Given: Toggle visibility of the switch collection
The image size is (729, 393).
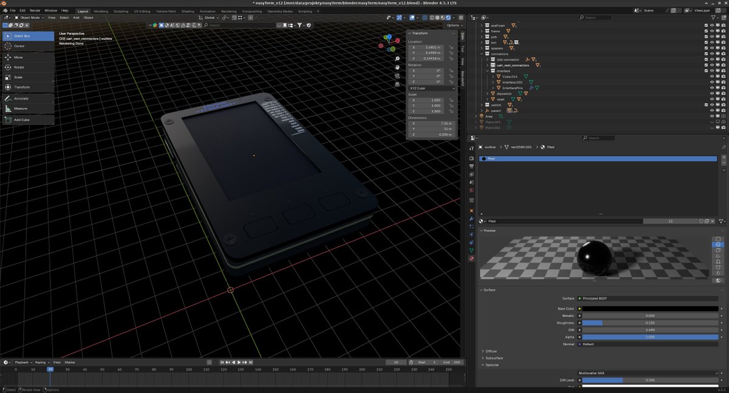Looking at the screenshot, I should point(712,105).
